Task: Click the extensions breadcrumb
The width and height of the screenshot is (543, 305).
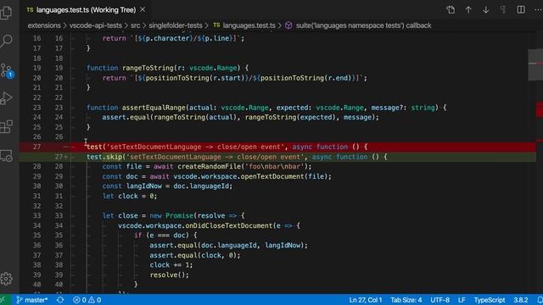Action: tap(44, 25)
